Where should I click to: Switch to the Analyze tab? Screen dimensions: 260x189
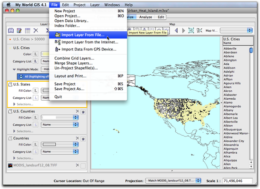click(146, 17)
